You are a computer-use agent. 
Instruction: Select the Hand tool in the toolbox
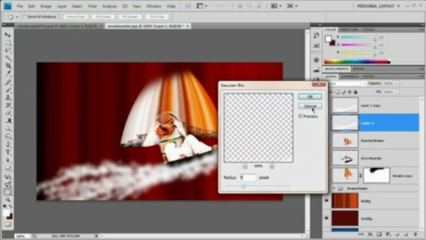8,192
